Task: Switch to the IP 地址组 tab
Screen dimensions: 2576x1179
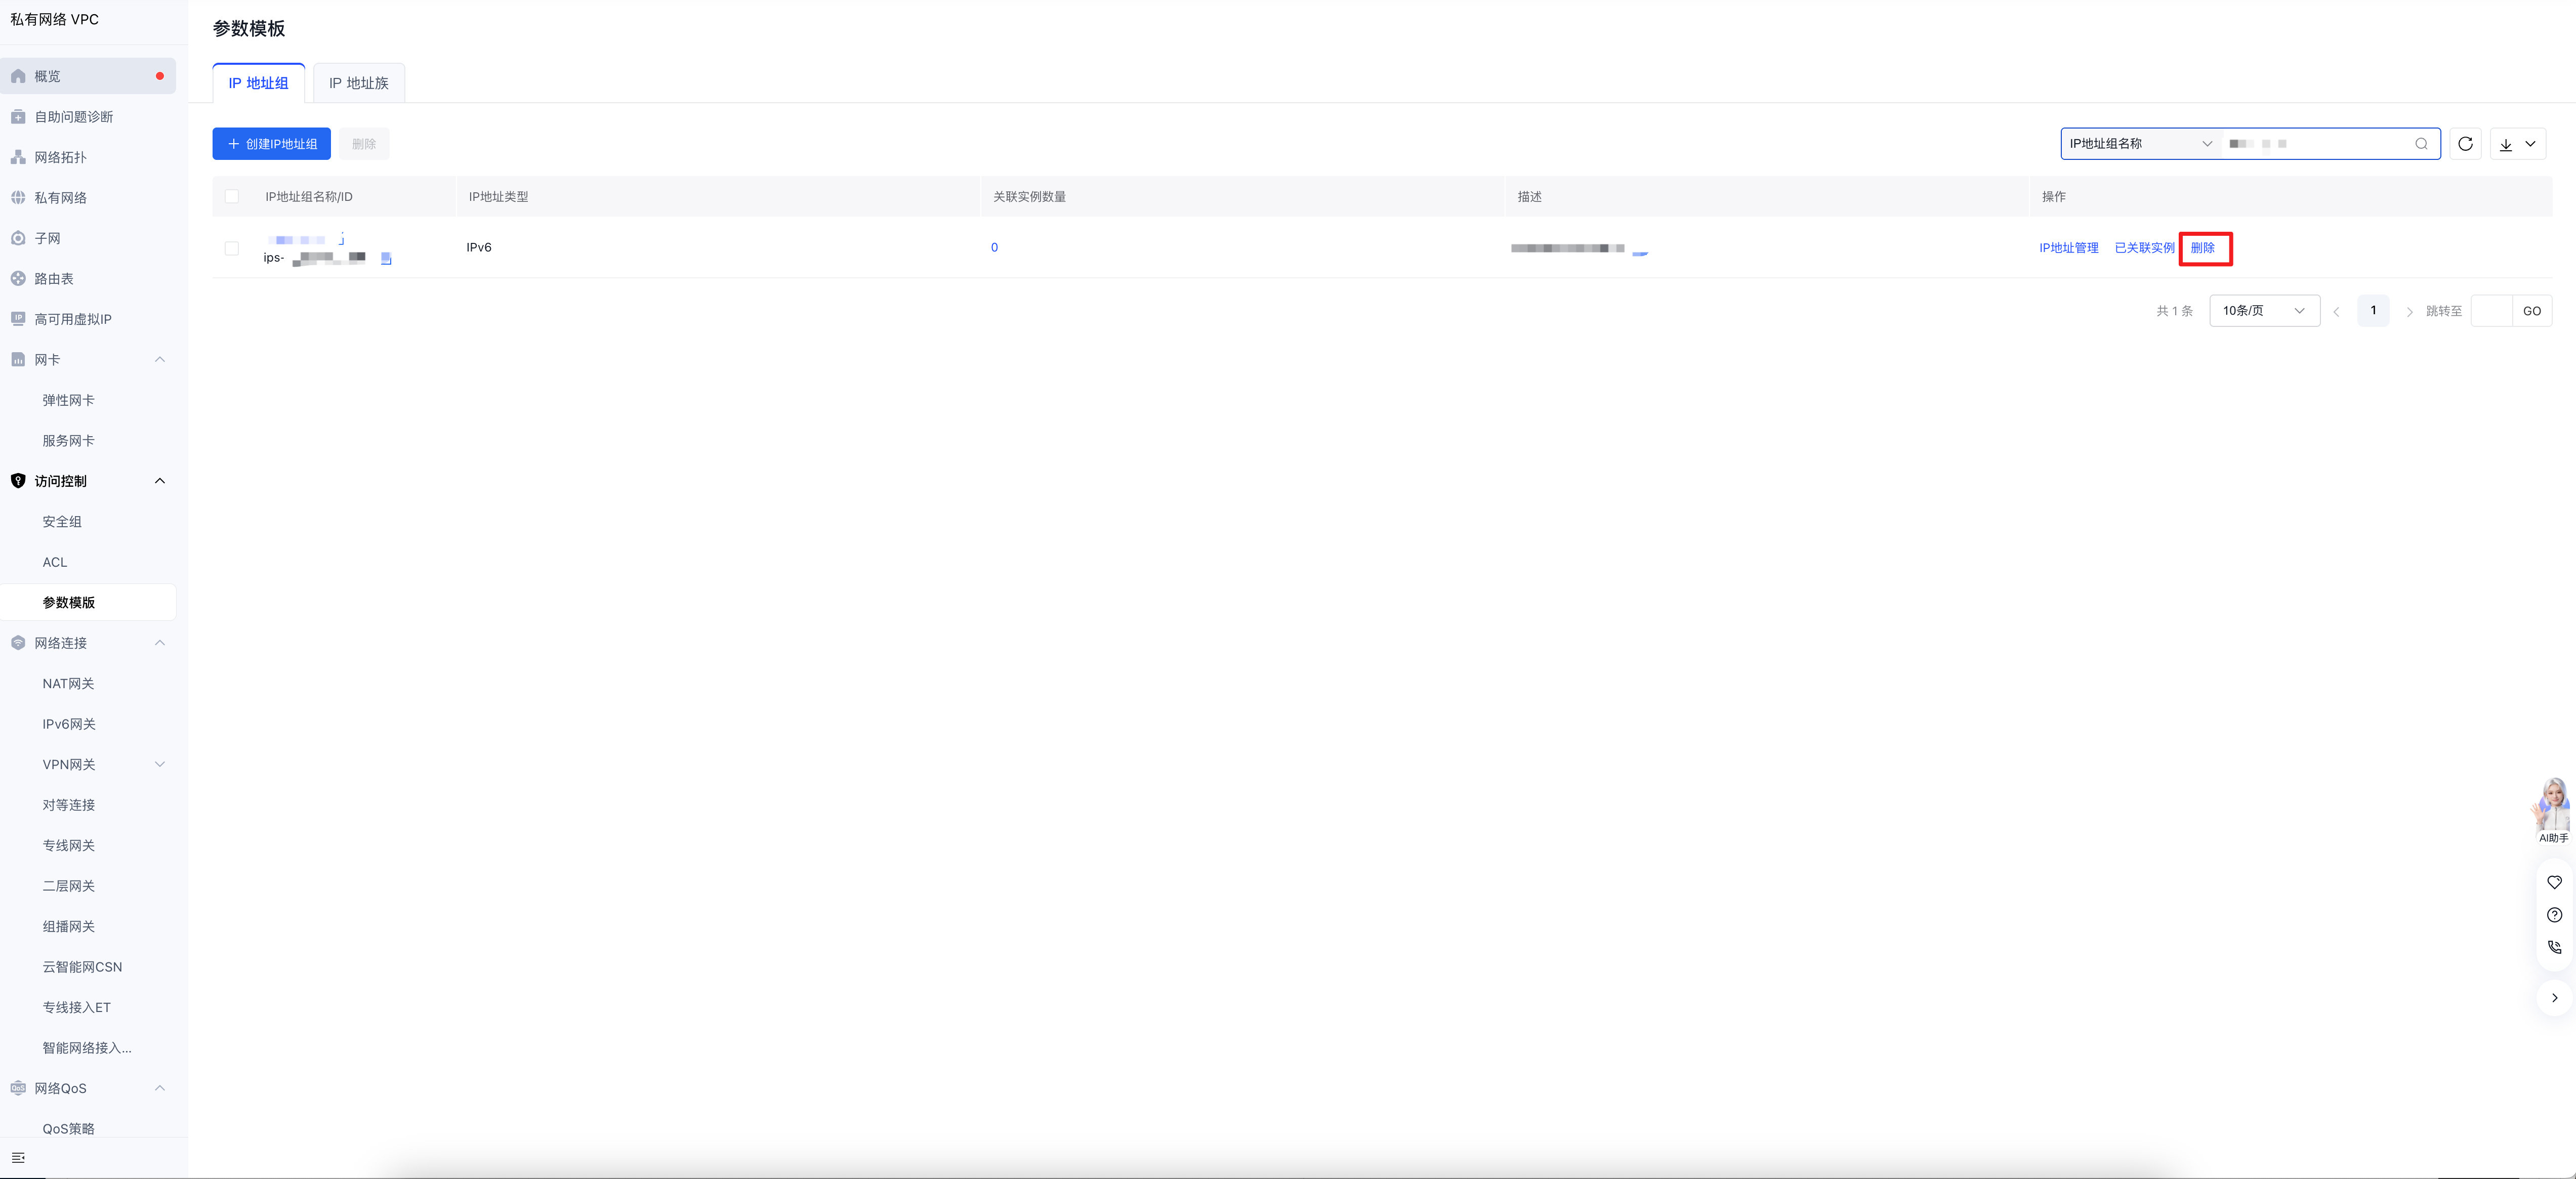Action: [258, 83]
